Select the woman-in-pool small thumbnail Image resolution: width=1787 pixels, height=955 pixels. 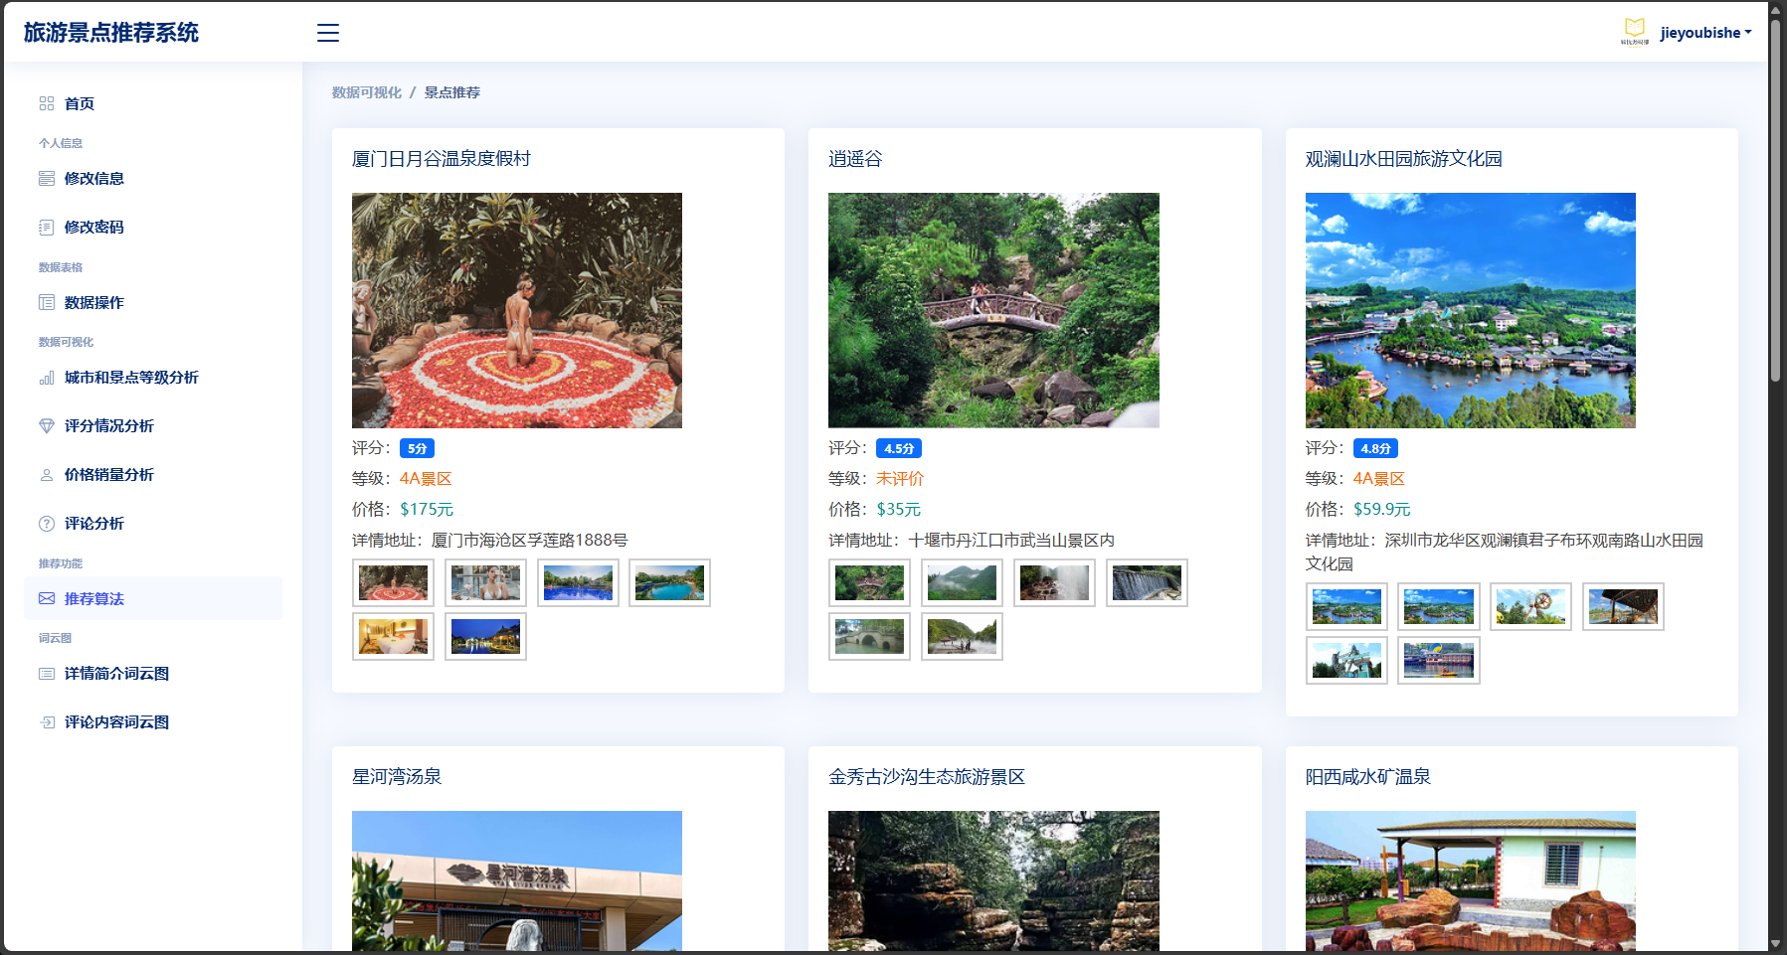pyautogui.click(x=485, y=583)
